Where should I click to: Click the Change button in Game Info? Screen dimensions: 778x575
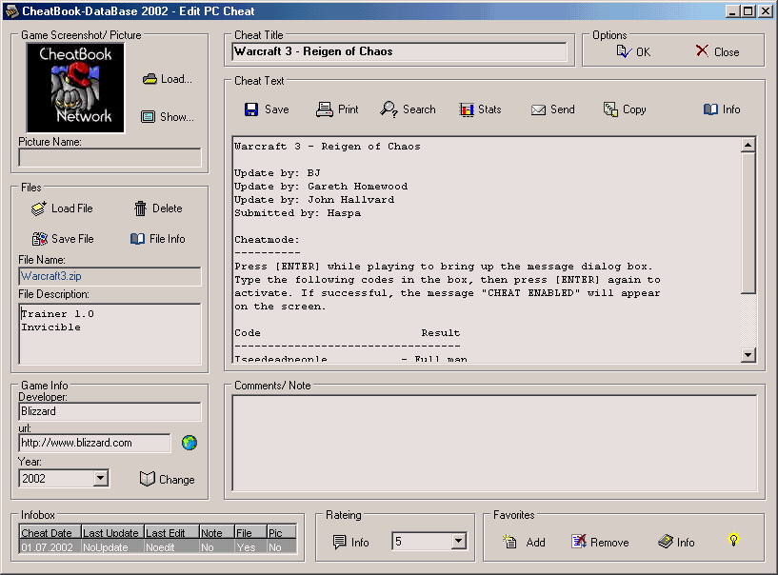click(x=167, y=479)
